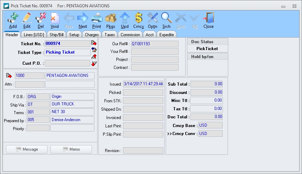Click the Your Ref# field
The image size is (302, 174).
click(x=154, y=52)
